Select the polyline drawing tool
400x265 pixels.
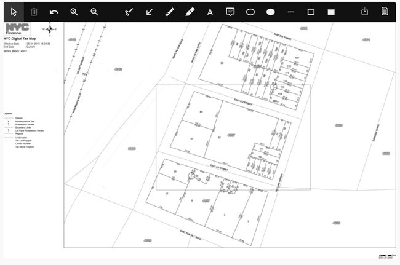[129, 12]
